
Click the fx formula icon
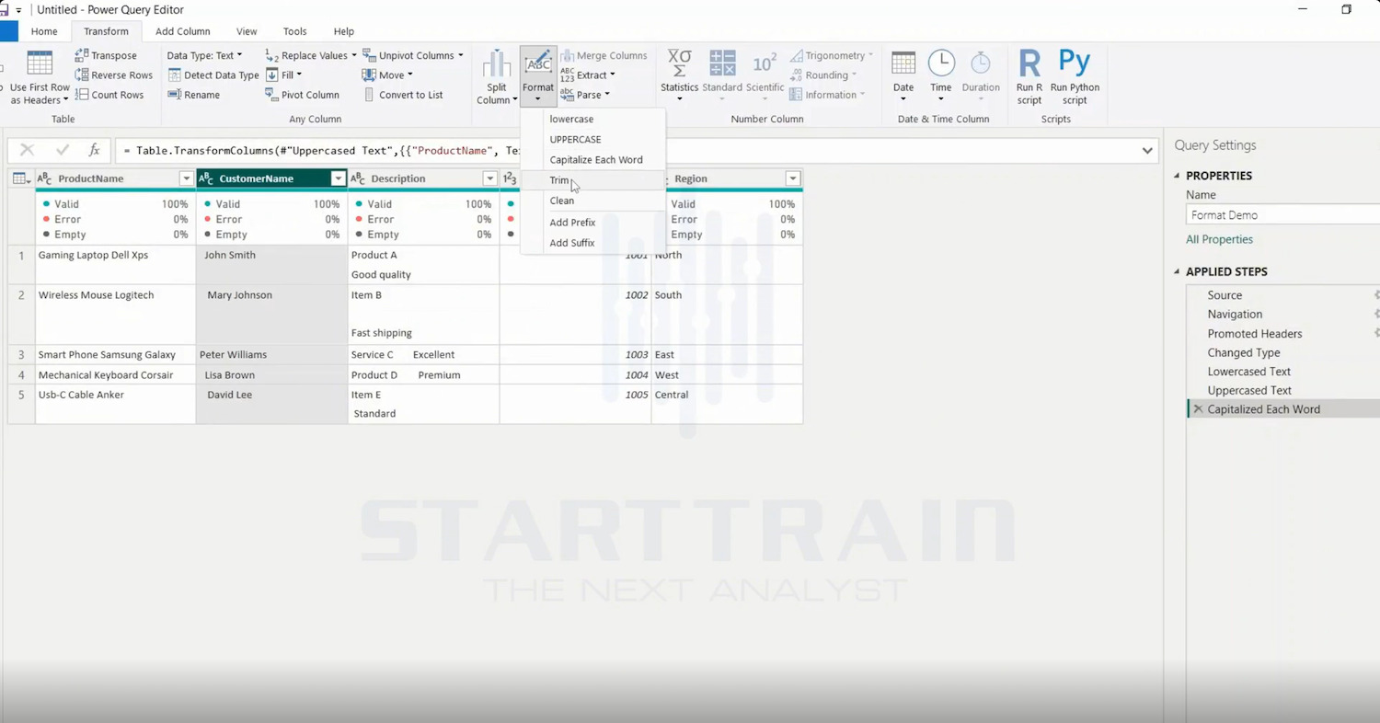tap(94, 150)
